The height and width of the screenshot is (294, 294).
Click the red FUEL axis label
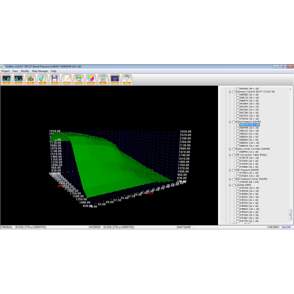[149, 193]
